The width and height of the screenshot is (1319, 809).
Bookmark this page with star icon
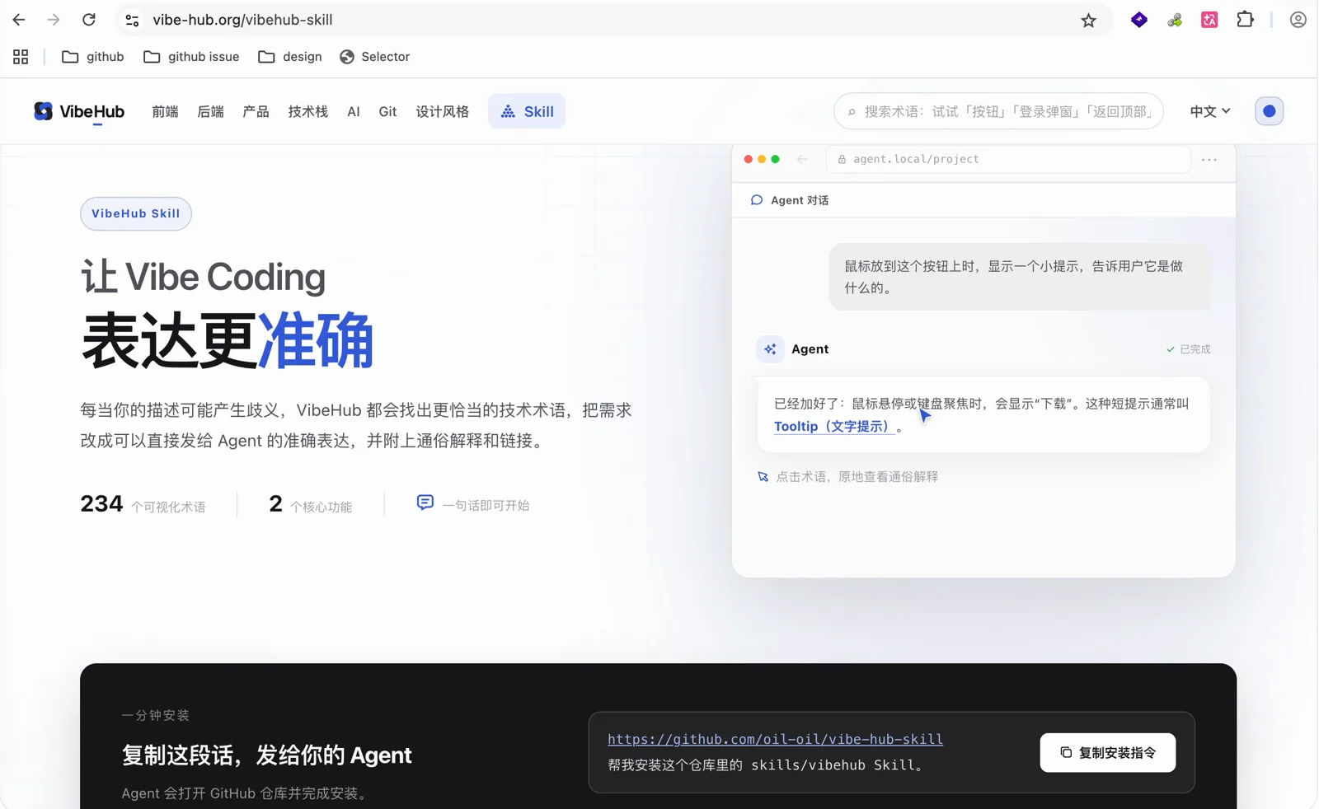coord(1089,21)
